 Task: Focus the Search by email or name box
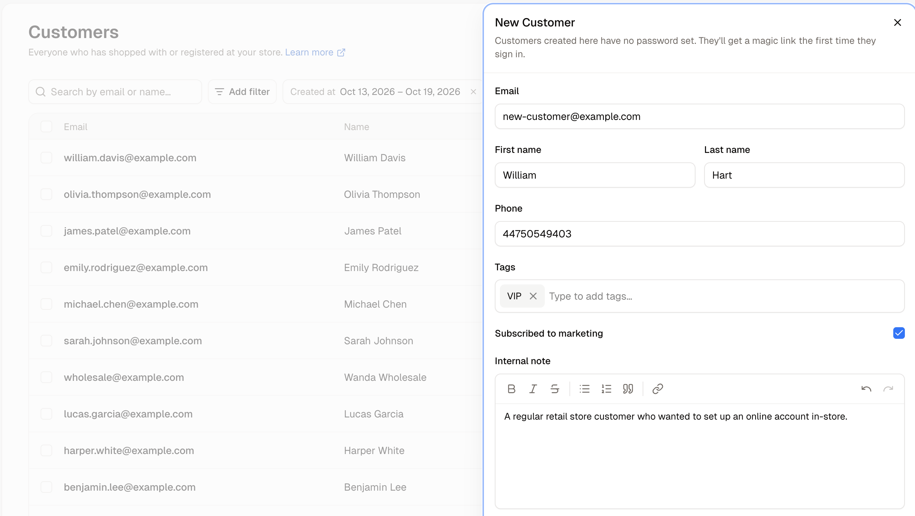click(115, 92)
